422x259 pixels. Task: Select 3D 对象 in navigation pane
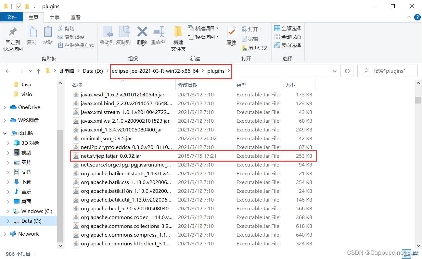(x=30, y=143)
